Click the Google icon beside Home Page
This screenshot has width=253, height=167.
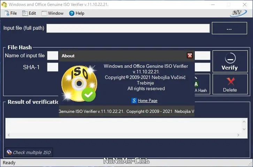pos(134,101)
